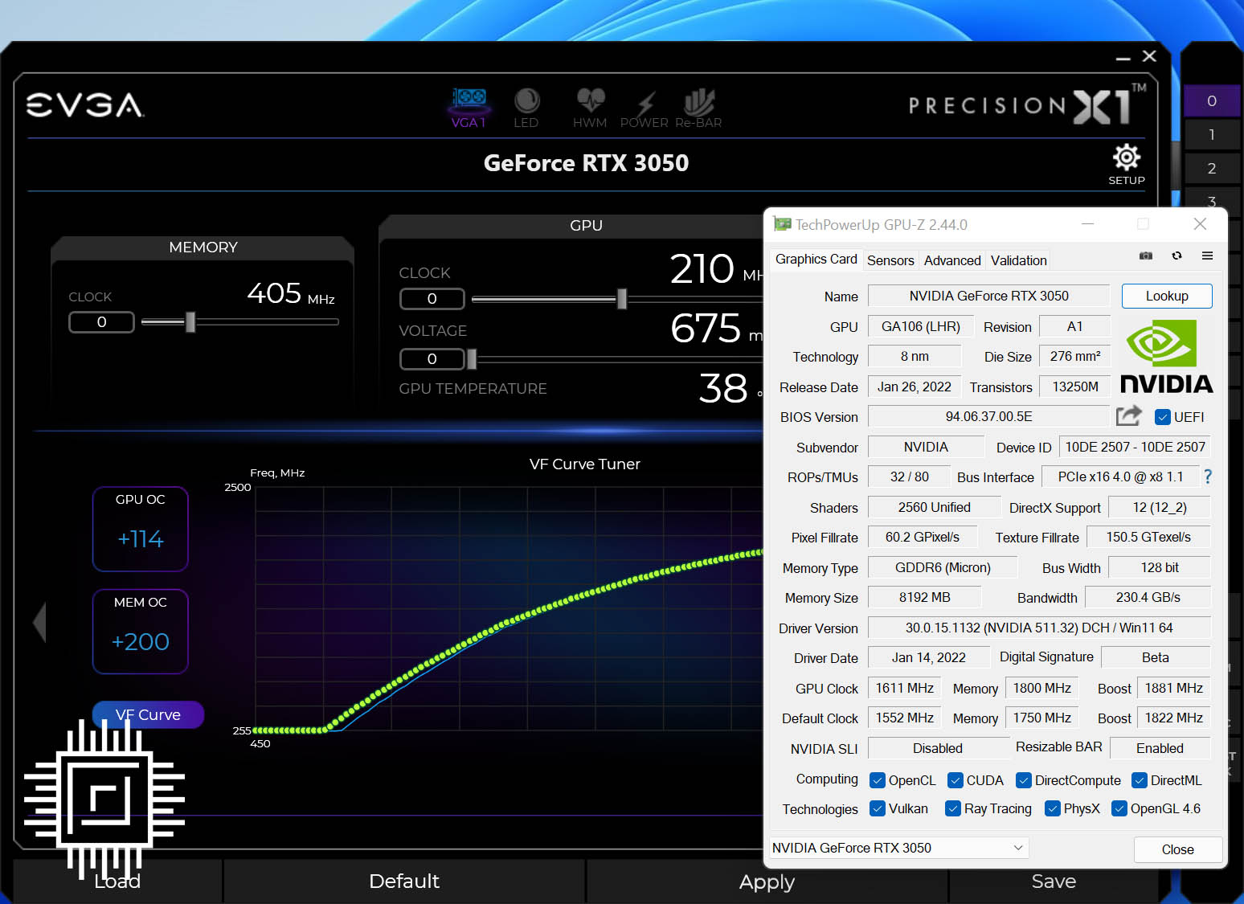The image size is (1244, 904).
Task: Click the Default button in Precision X1
Action: [404, 882]
